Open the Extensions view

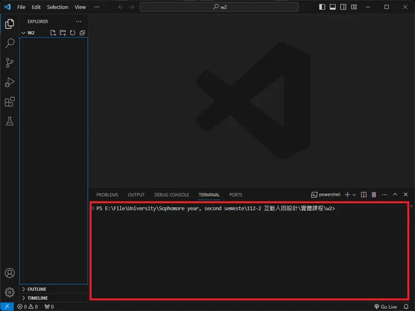point(10,102)
